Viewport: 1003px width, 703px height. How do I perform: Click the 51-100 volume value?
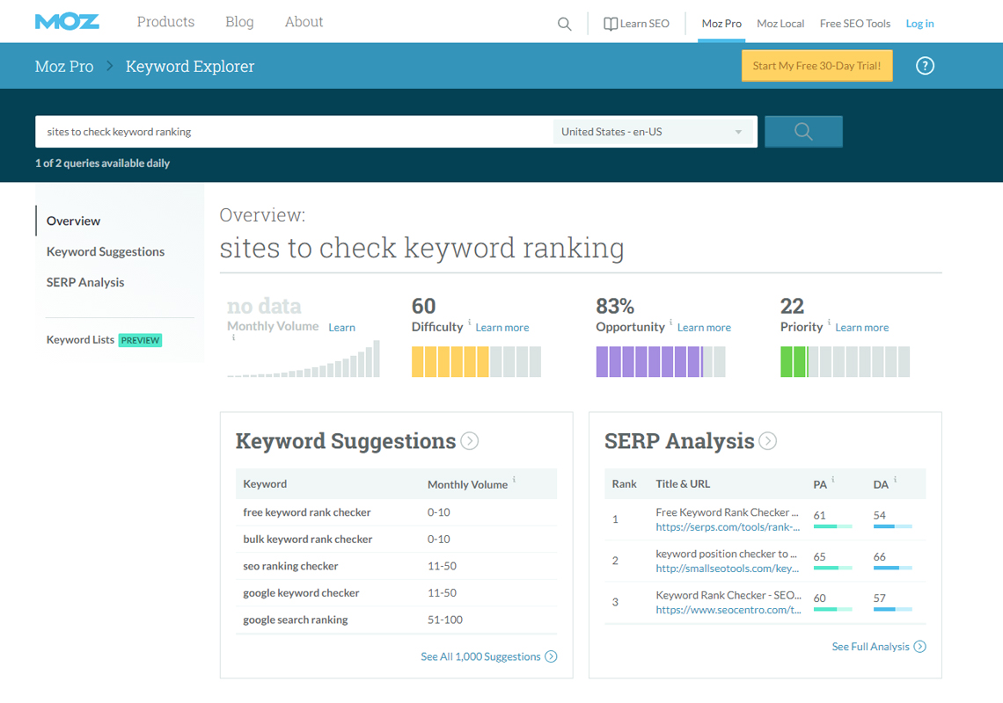pos(445,620)
